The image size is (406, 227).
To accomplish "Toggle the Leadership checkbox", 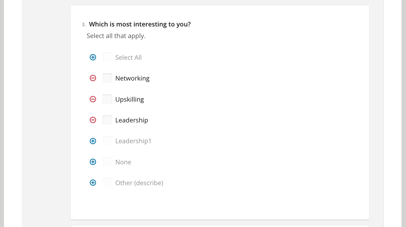I will (107, 120).
